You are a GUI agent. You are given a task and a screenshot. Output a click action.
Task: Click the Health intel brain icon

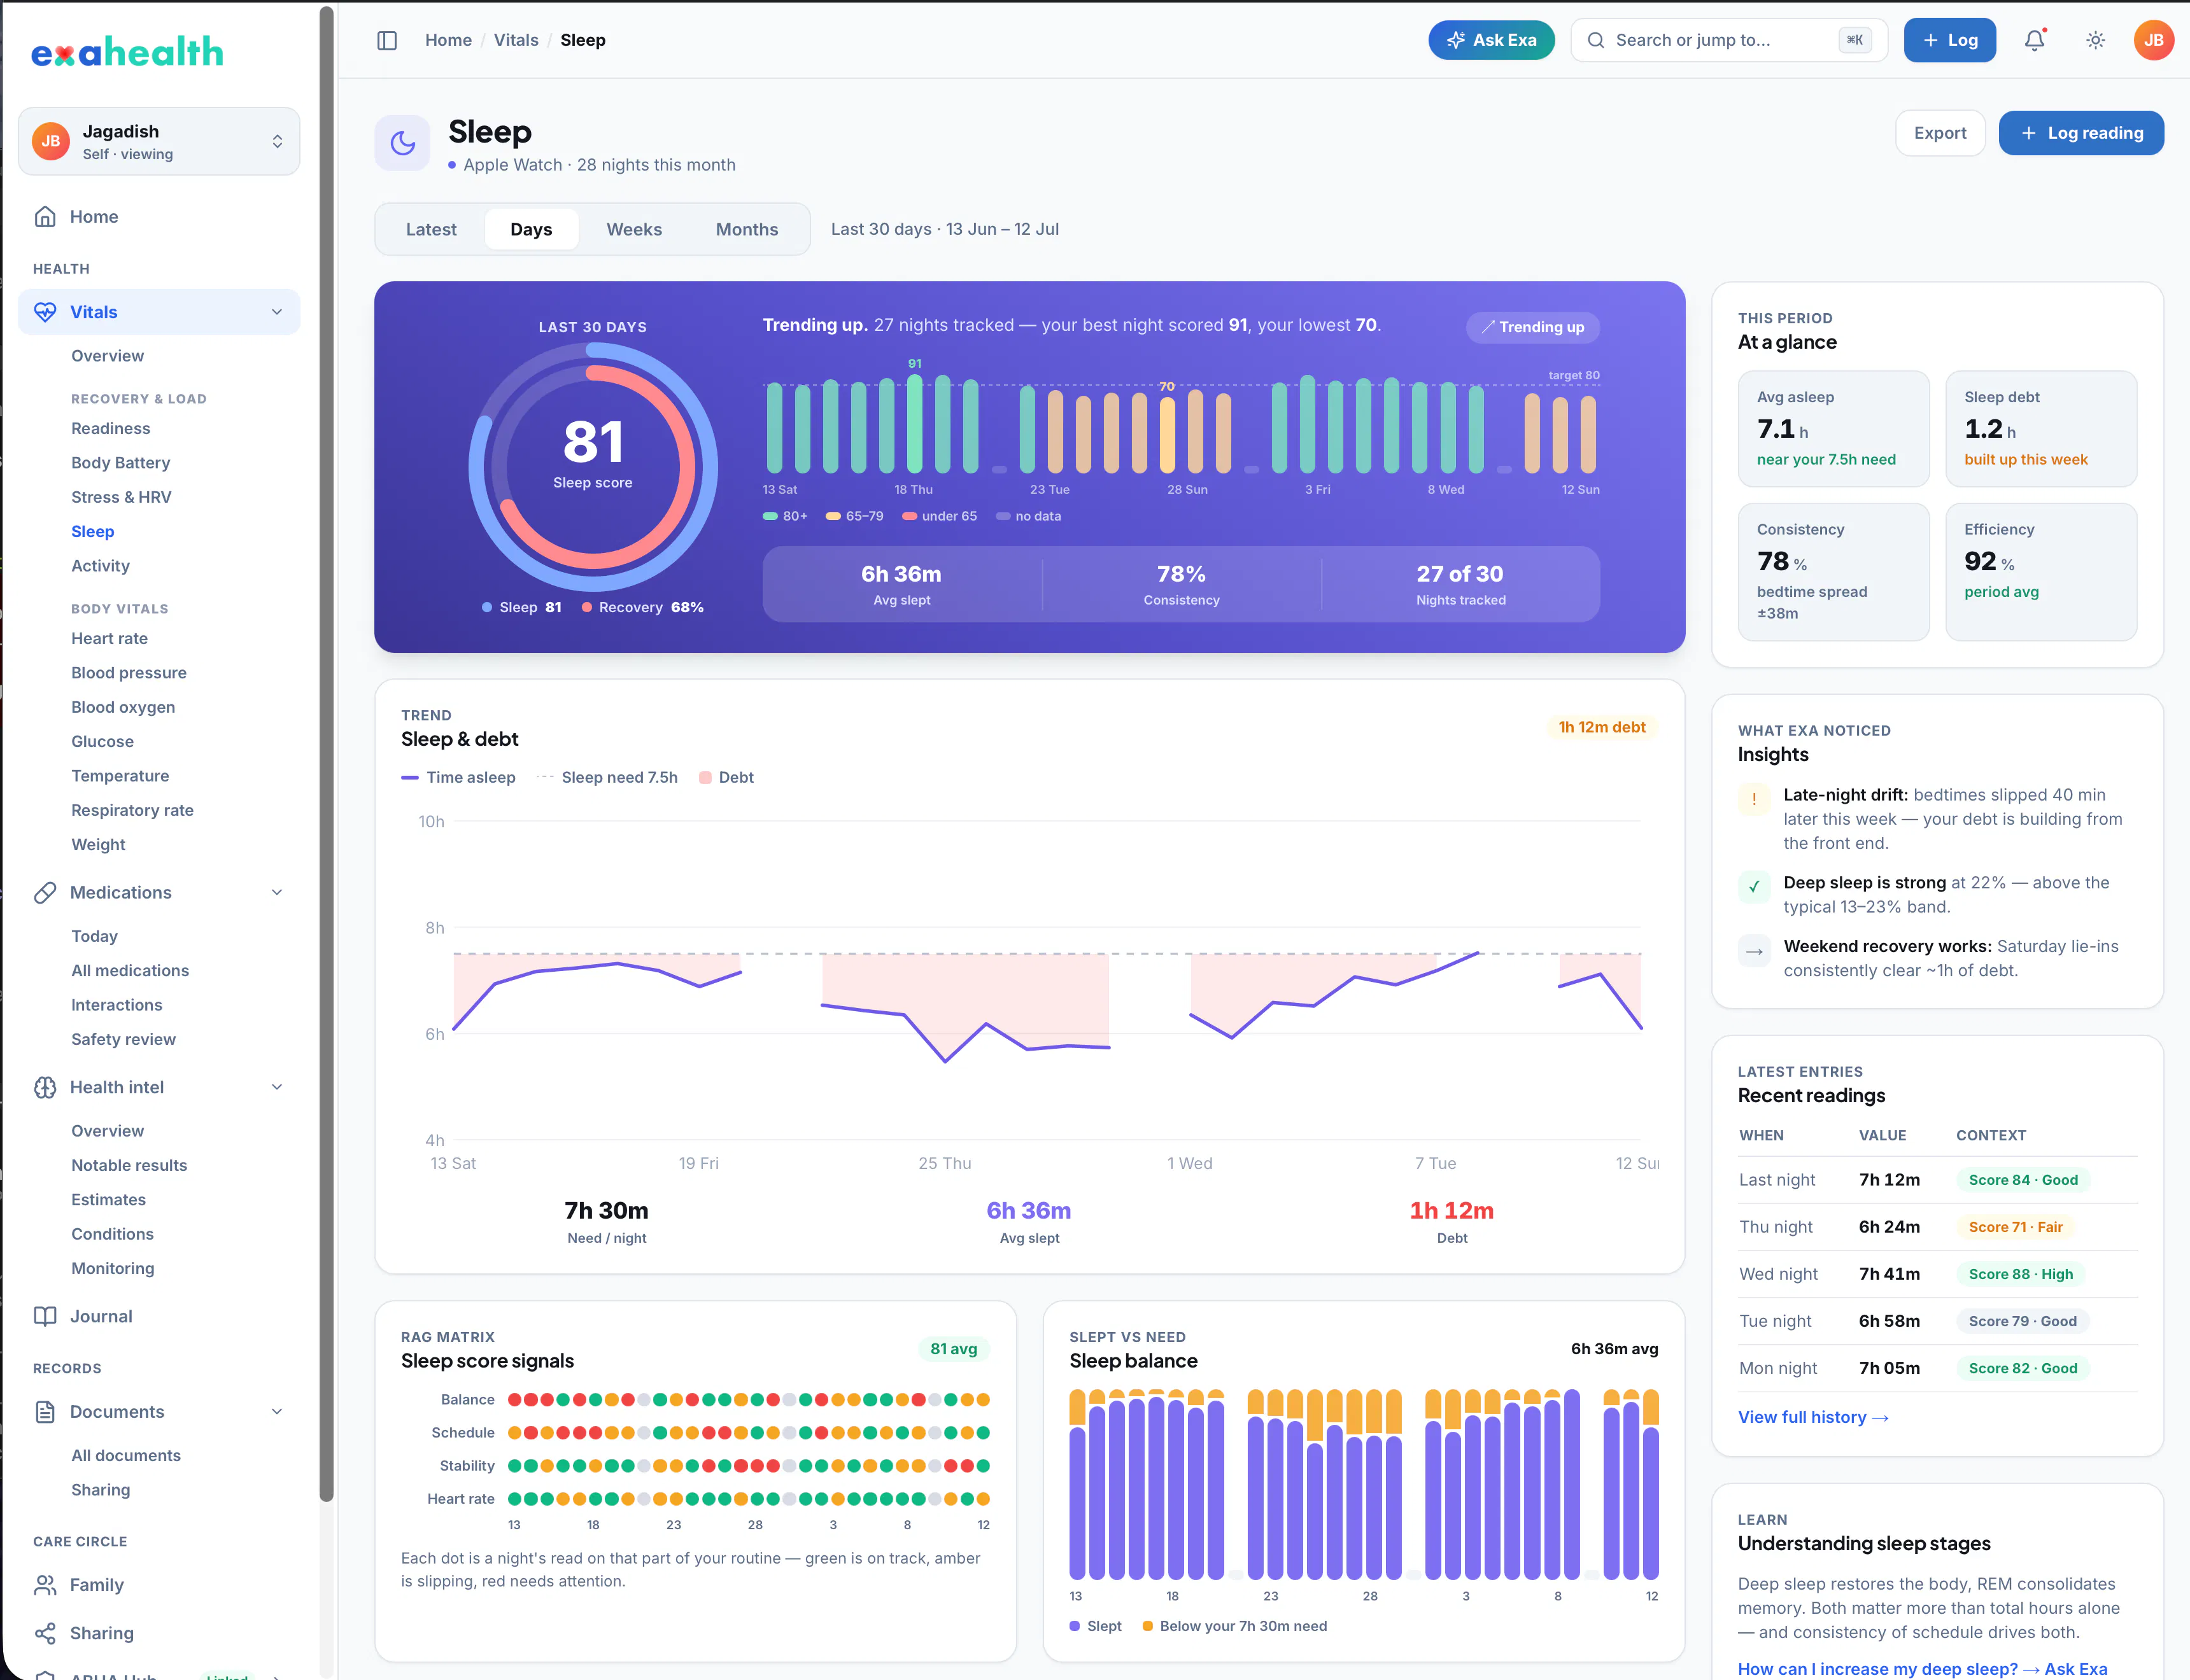pos(45,1087)
